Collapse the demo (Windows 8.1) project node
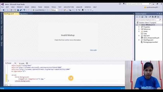 point(137,25)
